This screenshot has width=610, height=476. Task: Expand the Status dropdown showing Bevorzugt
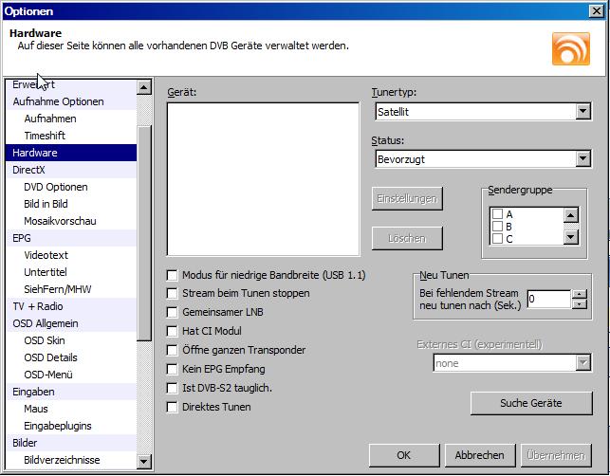click(582, 158)
